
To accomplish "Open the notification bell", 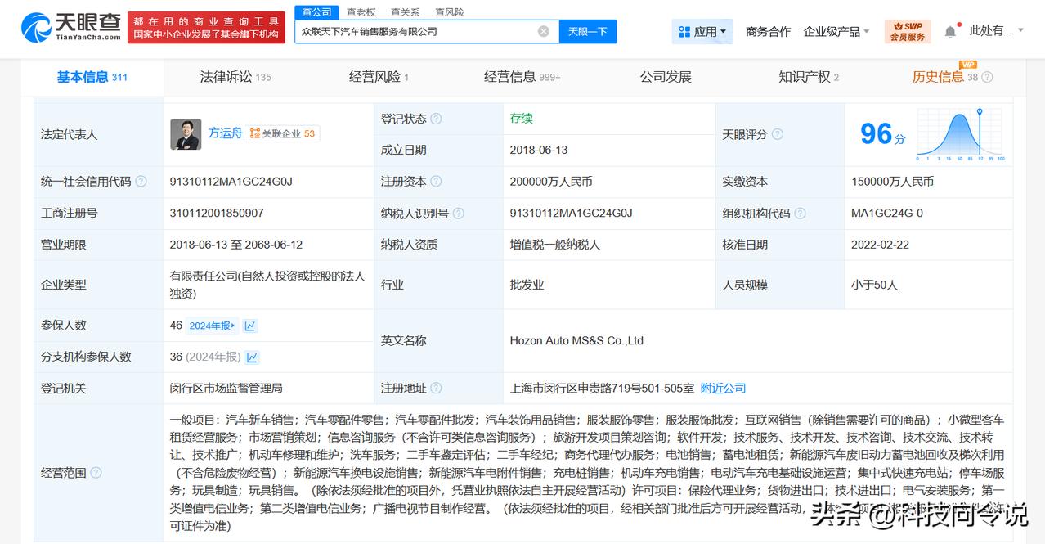I will (950, 32).
